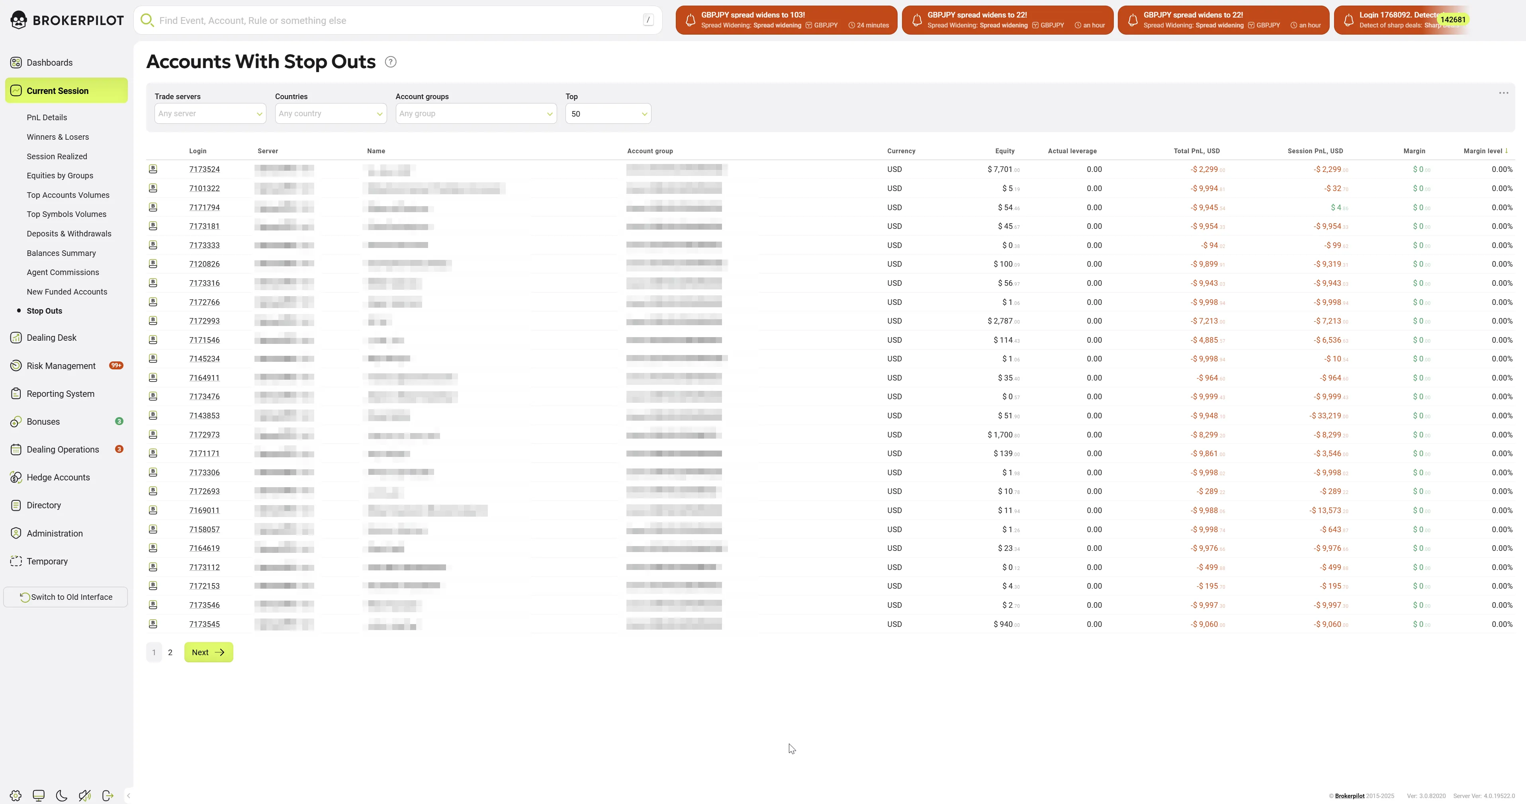Sort by Margin level column

click(1486, 151)
